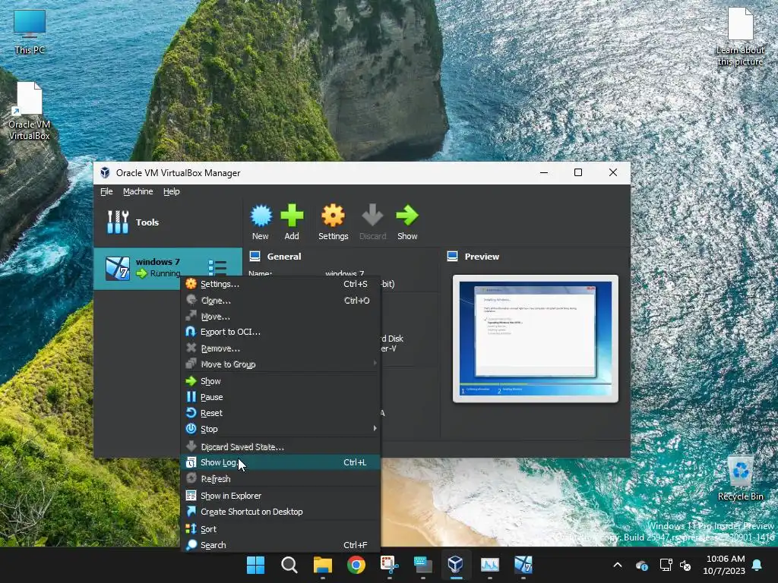Select Show in the context menu
Viewport: 778px width, 583px height.
[x=281, y=381]
